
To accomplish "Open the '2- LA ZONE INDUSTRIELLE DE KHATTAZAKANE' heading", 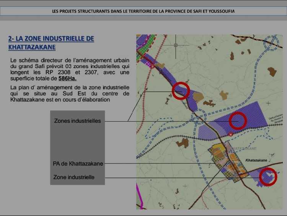I will 51,43.
